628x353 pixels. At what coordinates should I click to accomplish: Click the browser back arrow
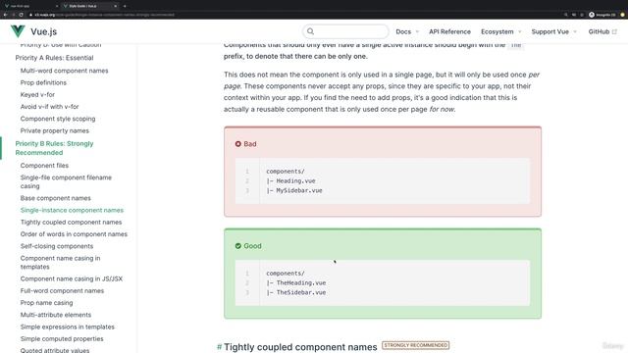5,15
